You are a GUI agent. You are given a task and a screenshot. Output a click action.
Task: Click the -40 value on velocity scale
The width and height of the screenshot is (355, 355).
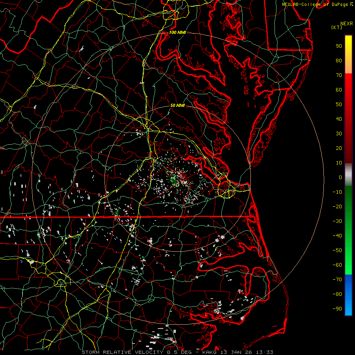(x=337, y=236)
